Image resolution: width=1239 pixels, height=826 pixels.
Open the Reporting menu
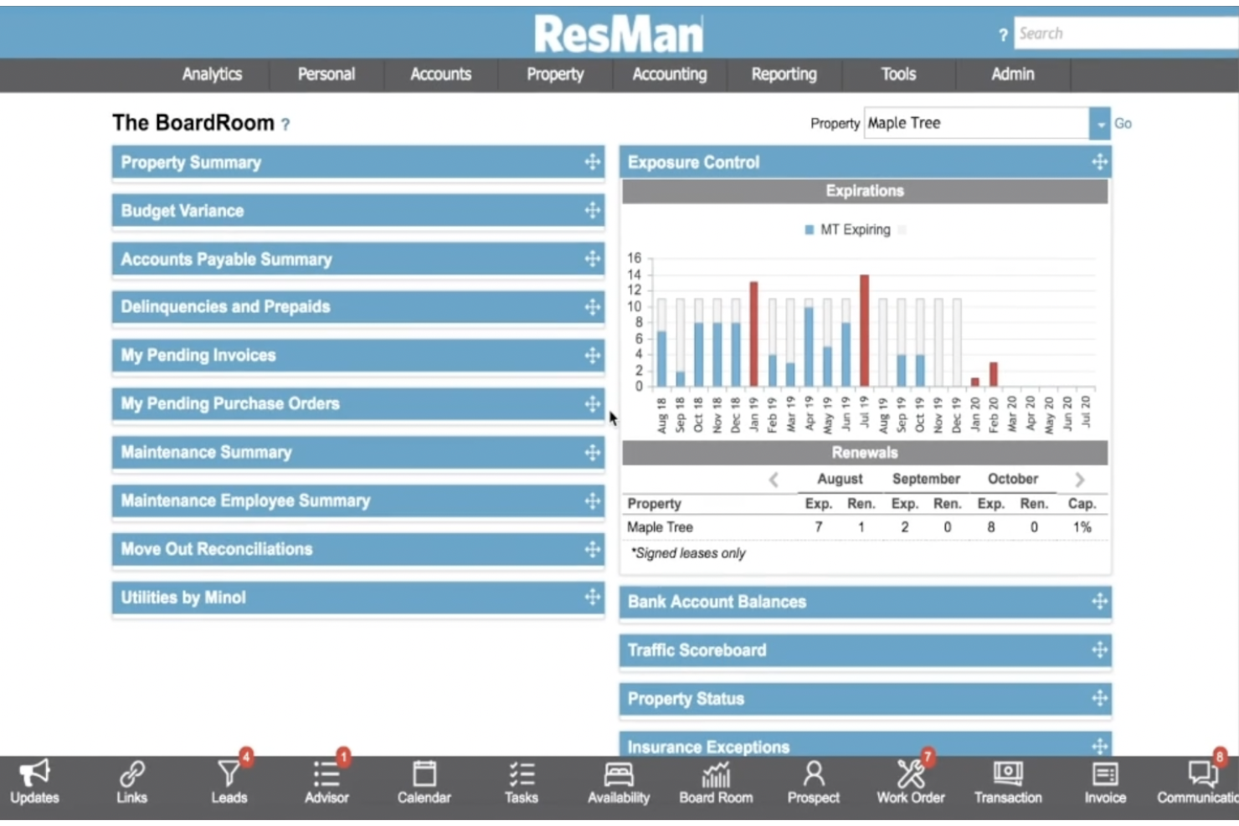coord(784,74)
